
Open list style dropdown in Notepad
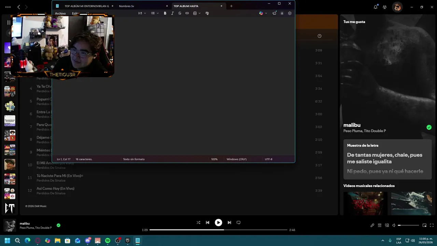[x=155, y=13]
